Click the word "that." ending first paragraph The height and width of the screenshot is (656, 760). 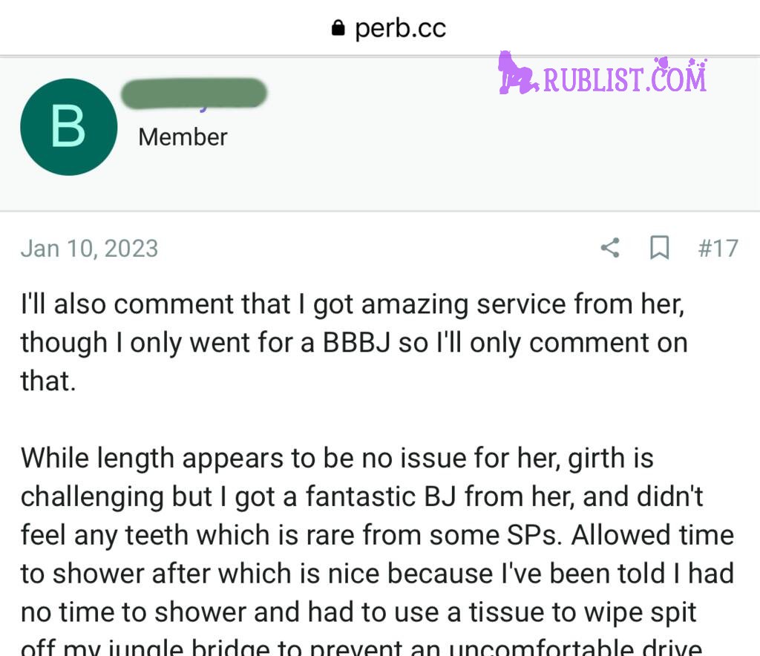click(x=47, y=381)
